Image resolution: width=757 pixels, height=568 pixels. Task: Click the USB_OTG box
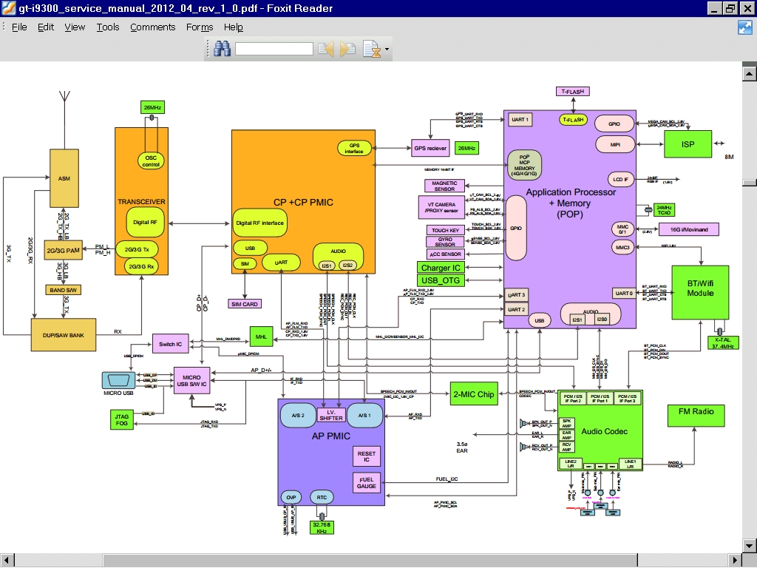click(x=441, y=280)
